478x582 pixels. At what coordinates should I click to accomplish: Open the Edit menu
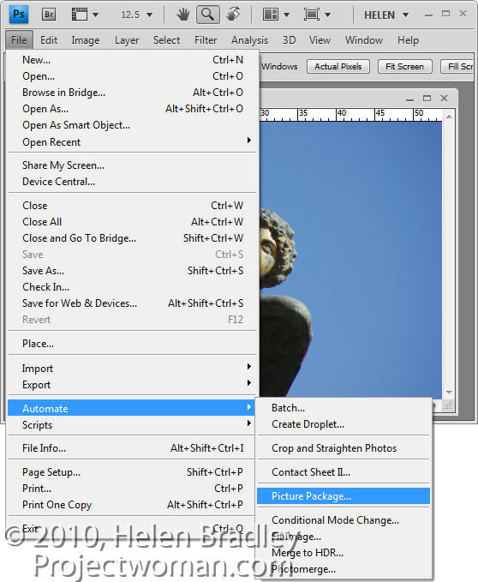pos(49,40)
